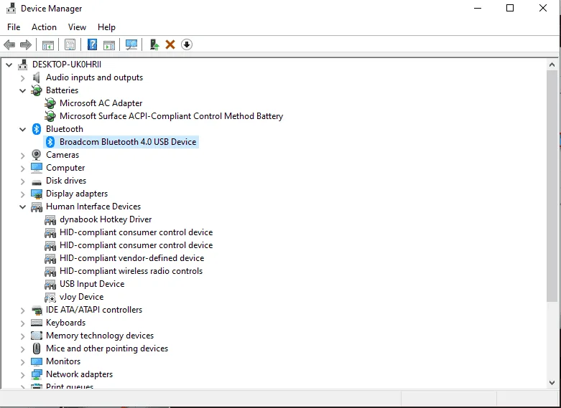Click the Disable device down-arrow icon
Viewport: 561px width, 408px height.
187,44
